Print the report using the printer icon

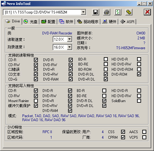tap(107, 12)
